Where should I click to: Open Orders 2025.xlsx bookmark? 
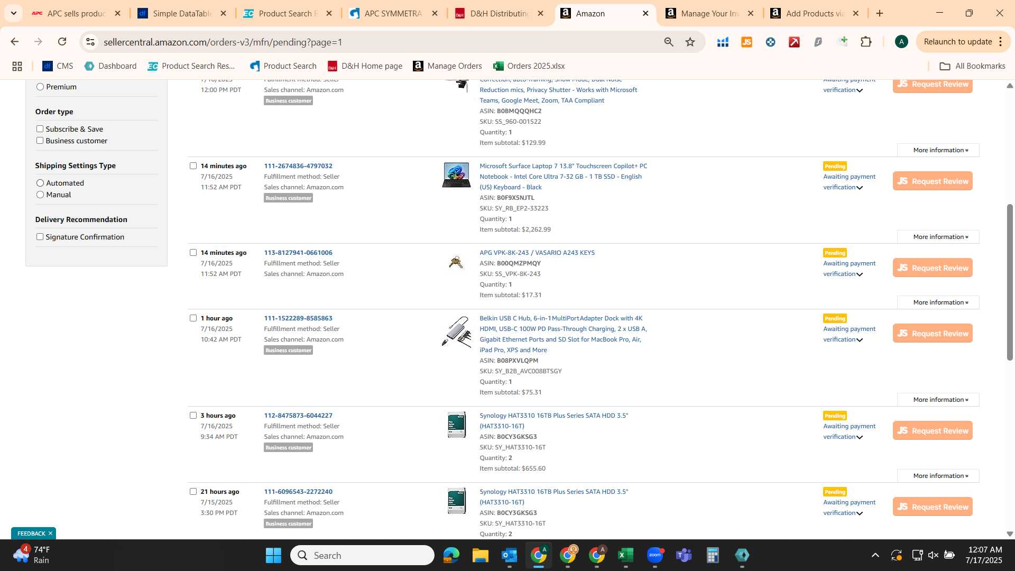coord(529,66)
